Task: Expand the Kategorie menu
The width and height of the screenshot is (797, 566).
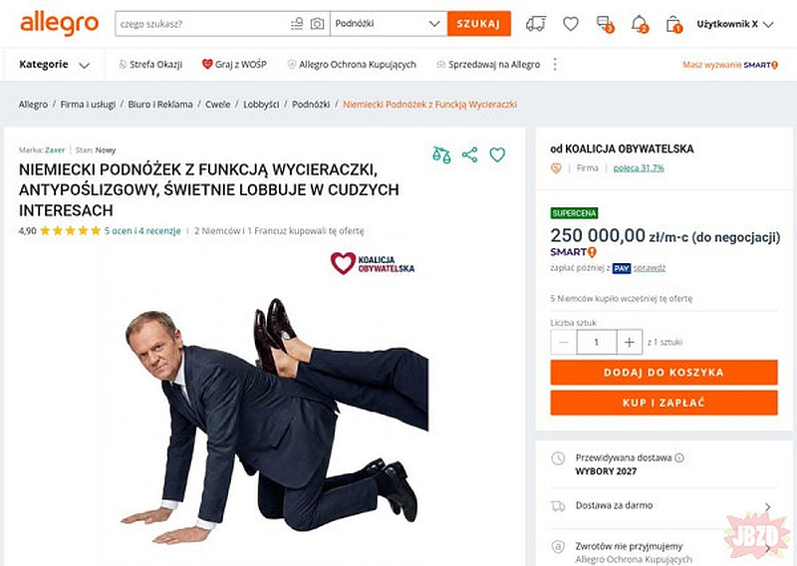Action: pyautogui.click(x=54, y=65)
